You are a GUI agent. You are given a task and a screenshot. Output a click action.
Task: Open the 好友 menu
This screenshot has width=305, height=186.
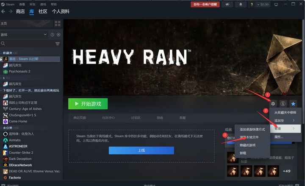(33, 4)
